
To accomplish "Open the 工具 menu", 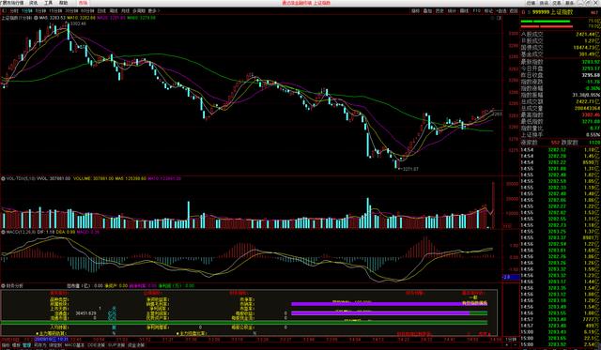I will (48, 3).
